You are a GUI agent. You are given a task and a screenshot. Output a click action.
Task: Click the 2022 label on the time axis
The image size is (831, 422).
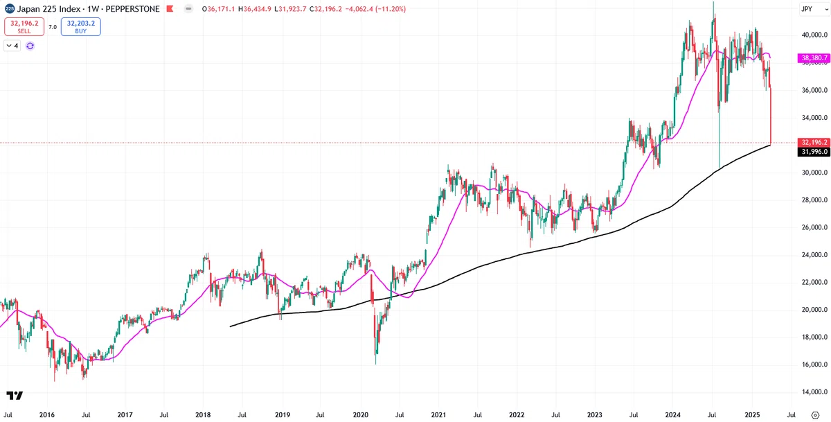[517, 415]
